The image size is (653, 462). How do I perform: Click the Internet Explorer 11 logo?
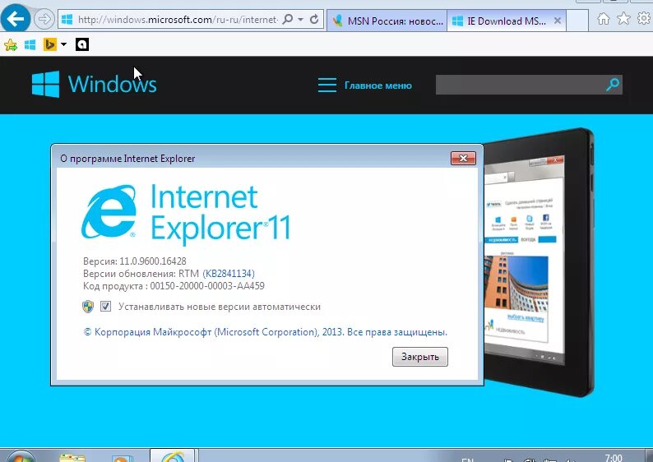[x=186, y=215]
